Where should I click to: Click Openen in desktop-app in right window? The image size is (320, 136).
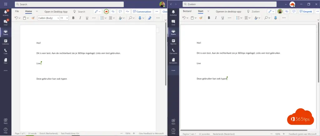(x=228, y=12)
